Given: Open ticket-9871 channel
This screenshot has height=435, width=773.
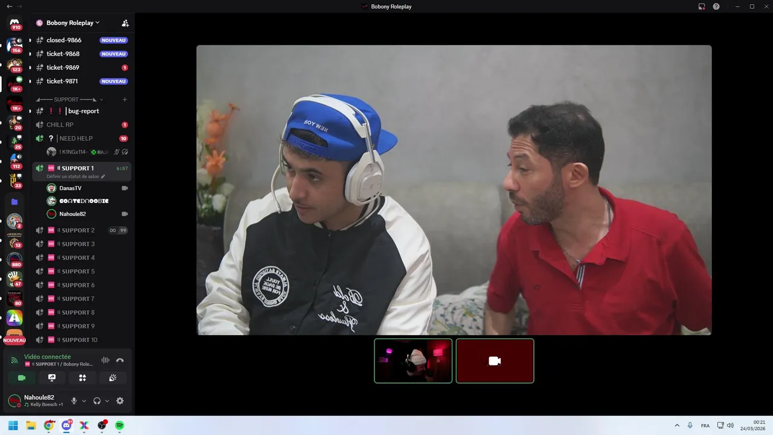Looking at the screenshot, I should click(82, 81).
